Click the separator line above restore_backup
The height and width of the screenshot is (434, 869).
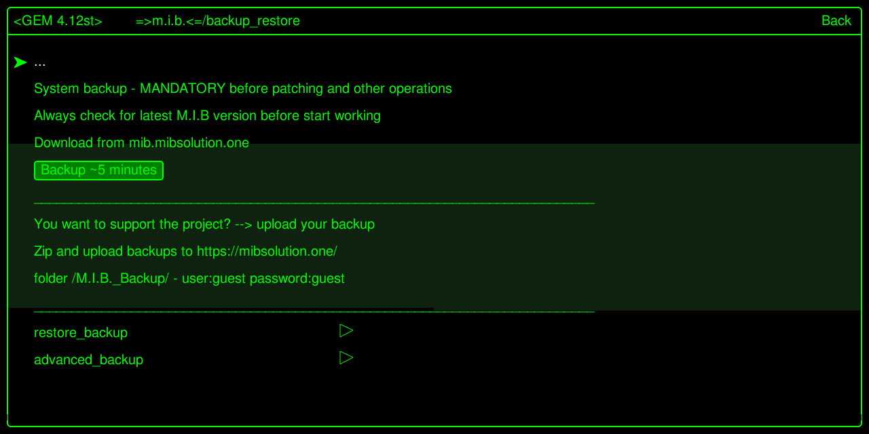click(314, 312)
